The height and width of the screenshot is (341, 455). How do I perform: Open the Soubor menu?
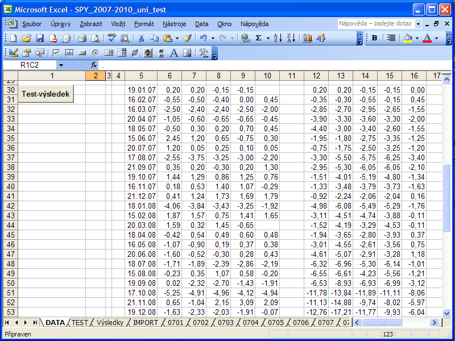(32, 24)
